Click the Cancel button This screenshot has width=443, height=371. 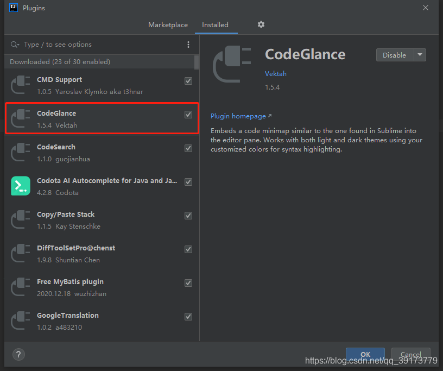[411, 354]
